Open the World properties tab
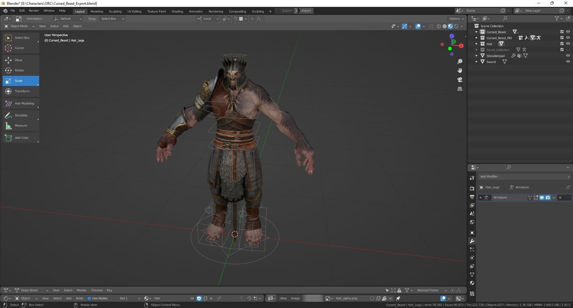573x308 pixels. pyautogui.click(x=472, y=222)
